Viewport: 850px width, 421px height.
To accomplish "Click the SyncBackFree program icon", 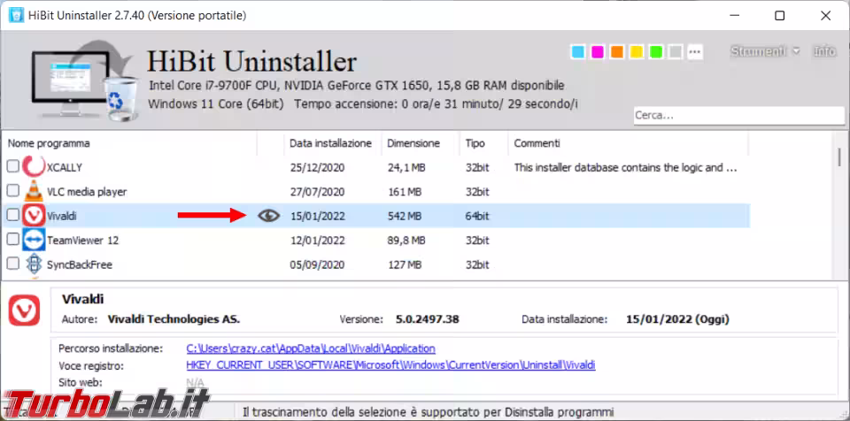I will pos(34,264).
